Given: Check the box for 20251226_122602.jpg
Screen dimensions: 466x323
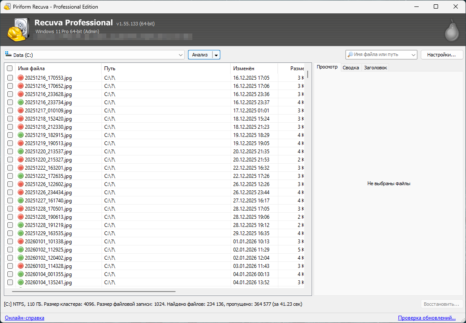Looking at the screenshot, I should click(10, 184).
